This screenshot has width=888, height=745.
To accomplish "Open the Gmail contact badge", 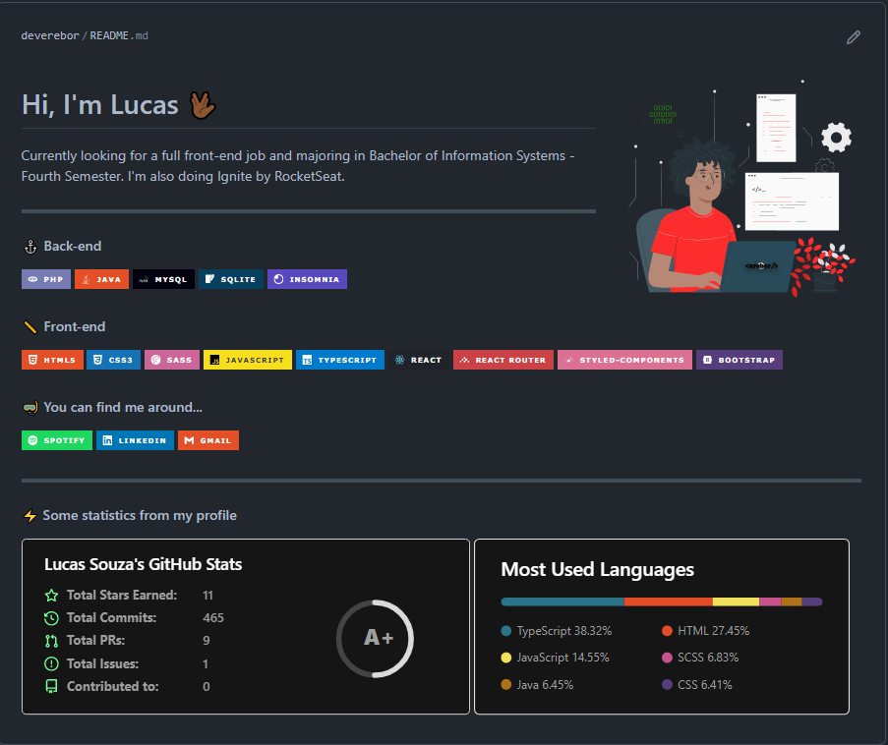I will 208,440.
